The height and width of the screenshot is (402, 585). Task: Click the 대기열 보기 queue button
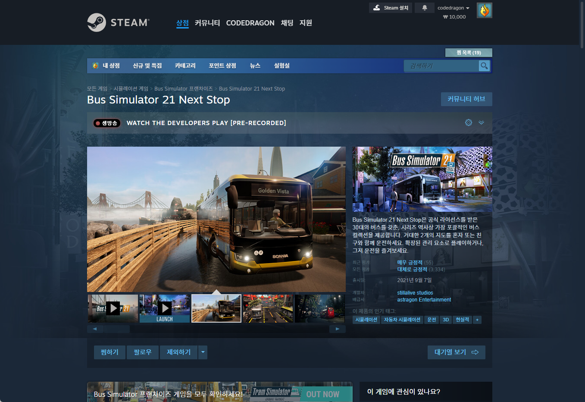[457, 352]
